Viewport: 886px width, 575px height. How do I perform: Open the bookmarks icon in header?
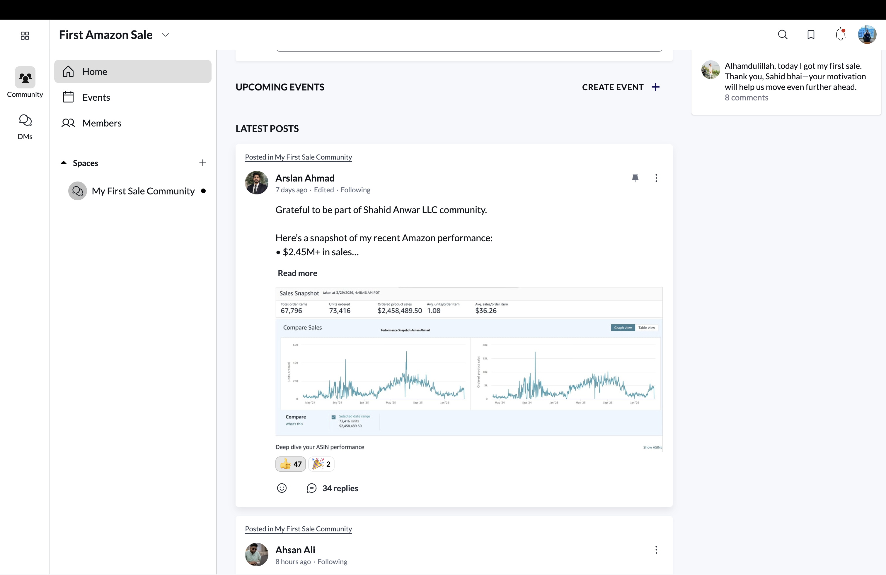point(811,35)
